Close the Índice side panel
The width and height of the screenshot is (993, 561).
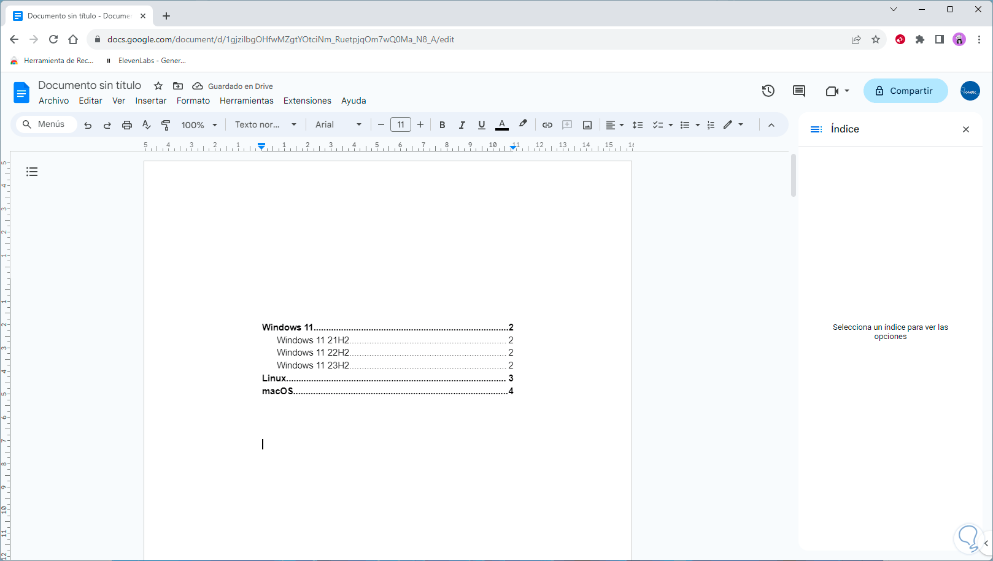tap(966, 129)
